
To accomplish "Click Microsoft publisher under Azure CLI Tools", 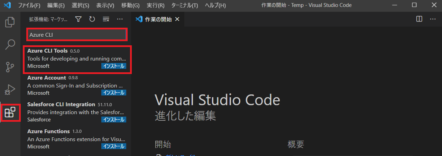I will (x=38, y=66).
